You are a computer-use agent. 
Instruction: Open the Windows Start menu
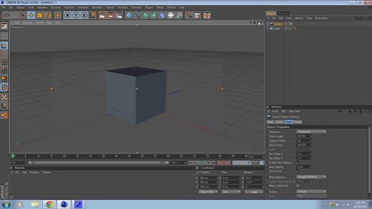click(x=6, y=204)
